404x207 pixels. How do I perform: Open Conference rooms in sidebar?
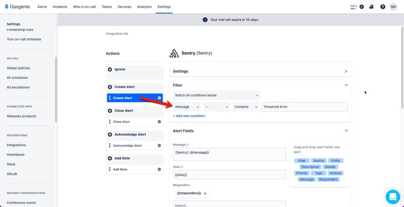point(21,203)
